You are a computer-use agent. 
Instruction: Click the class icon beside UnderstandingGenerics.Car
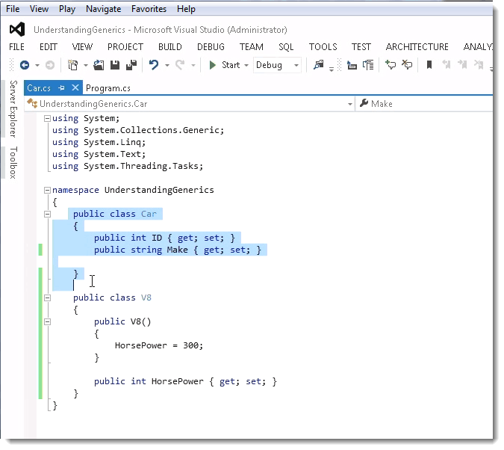click(32, 104)
